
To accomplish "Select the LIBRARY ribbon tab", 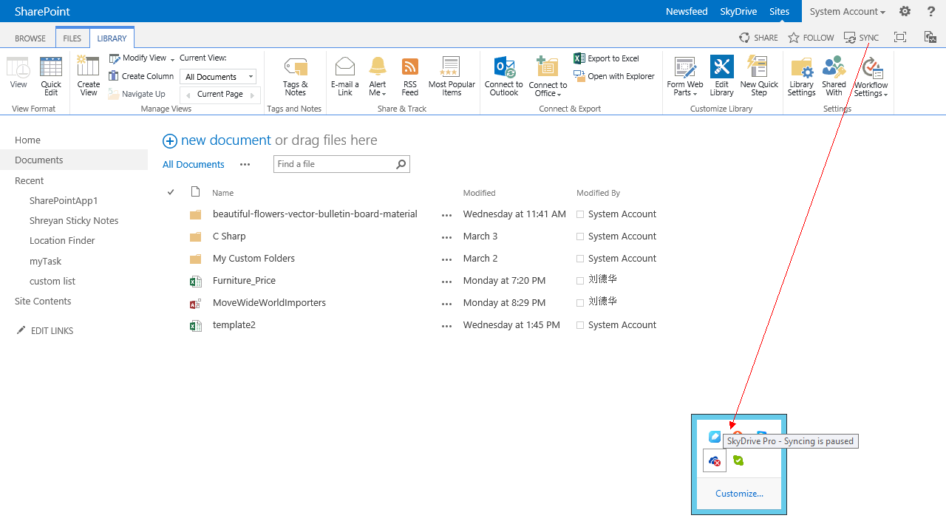I will point(112,38).
